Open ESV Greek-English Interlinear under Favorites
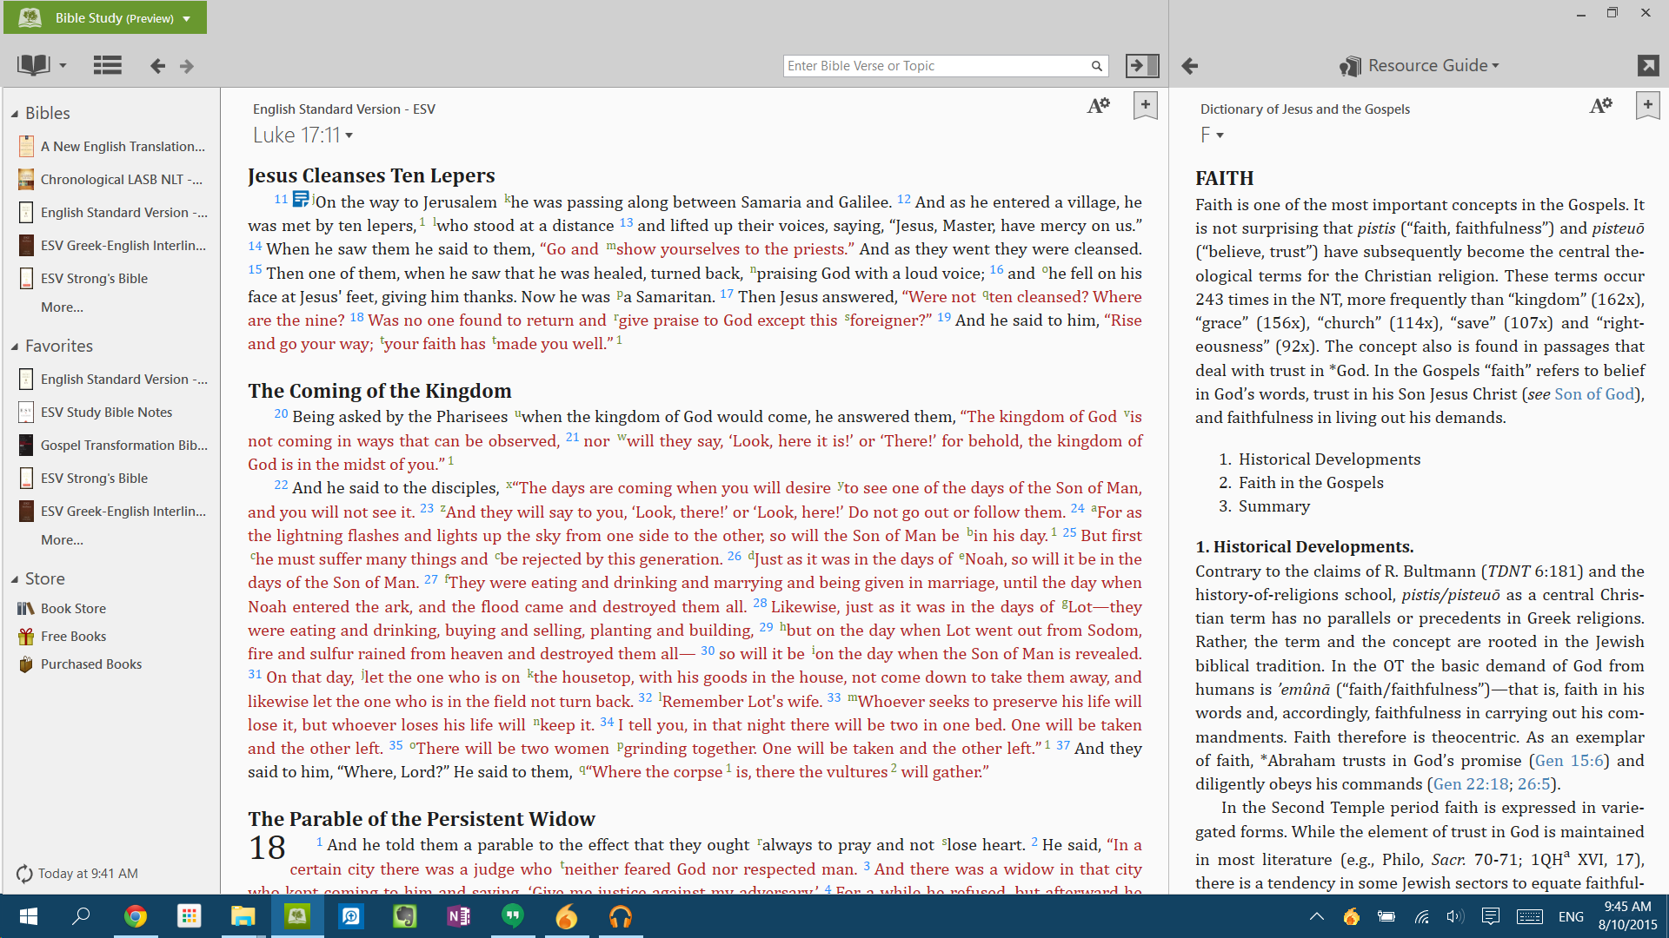 tap(113, 512)
